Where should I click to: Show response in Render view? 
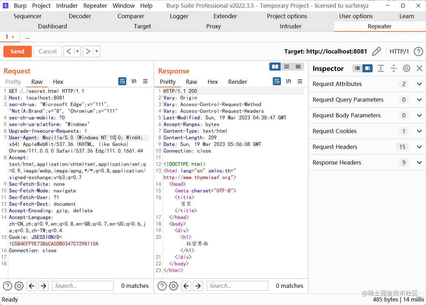(x=238, y=82)
